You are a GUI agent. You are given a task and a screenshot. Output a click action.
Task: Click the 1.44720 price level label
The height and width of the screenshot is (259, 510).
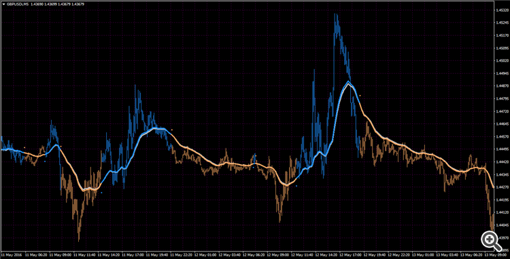click(501, 111)
